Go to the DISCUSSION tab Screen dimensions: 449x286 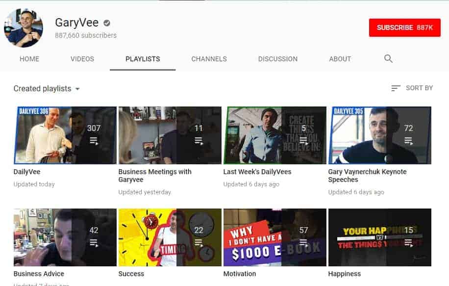278,59
